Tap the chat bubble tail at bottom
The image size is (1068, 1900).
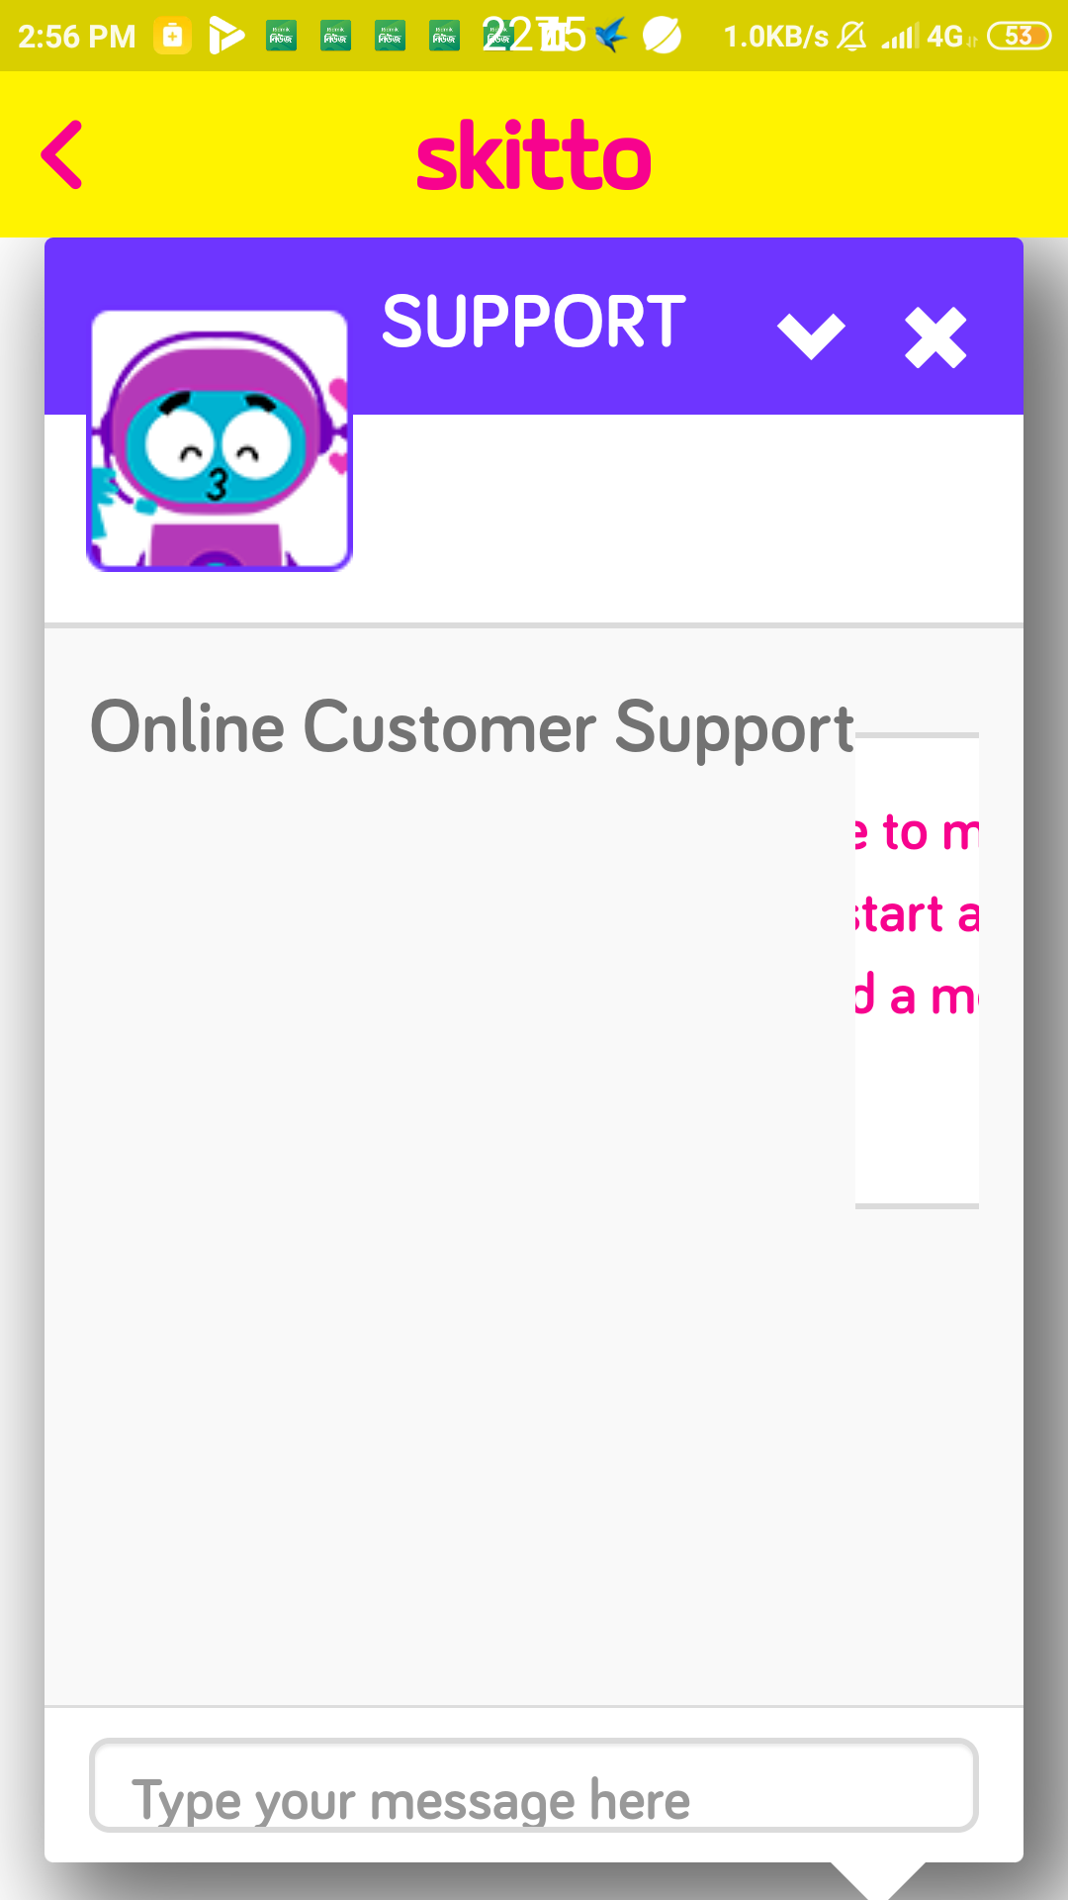point(878,1880)
